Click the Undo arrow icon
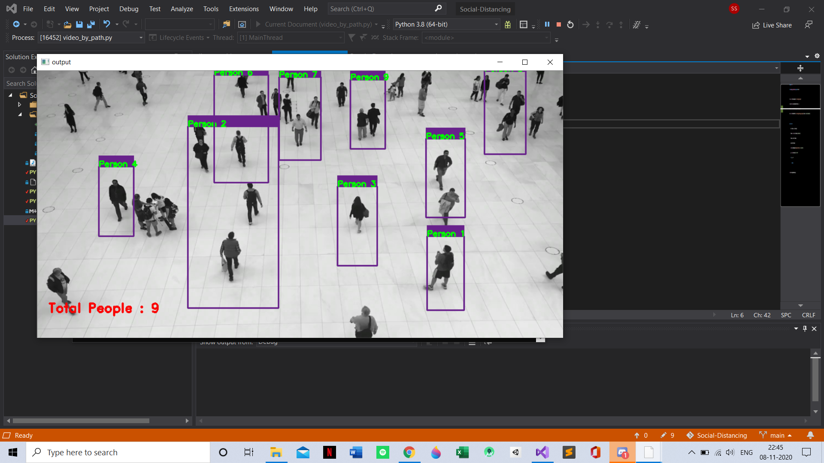The height and width of the screenshot is (463, 824). pos(107,24)
